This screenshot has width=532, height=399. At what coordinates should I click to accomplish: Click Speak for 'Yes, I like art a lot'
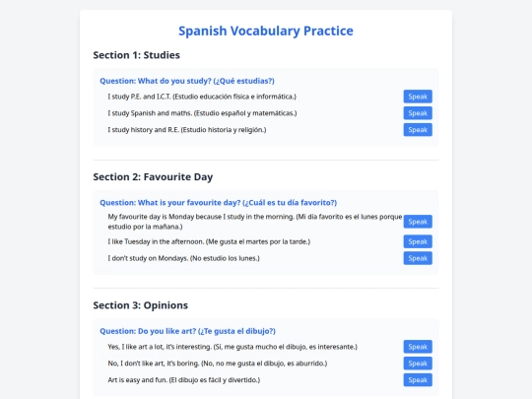click(418, 347)
